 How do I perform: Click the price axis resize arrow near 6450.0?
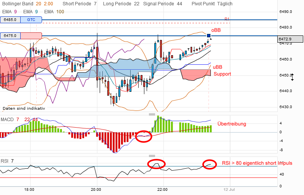293,77
